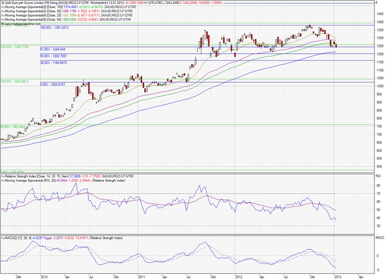Click the line icon before Moving Average Exponential [RSI, 20]
This screenshot has height=279, width=391.
pos(3,180)
